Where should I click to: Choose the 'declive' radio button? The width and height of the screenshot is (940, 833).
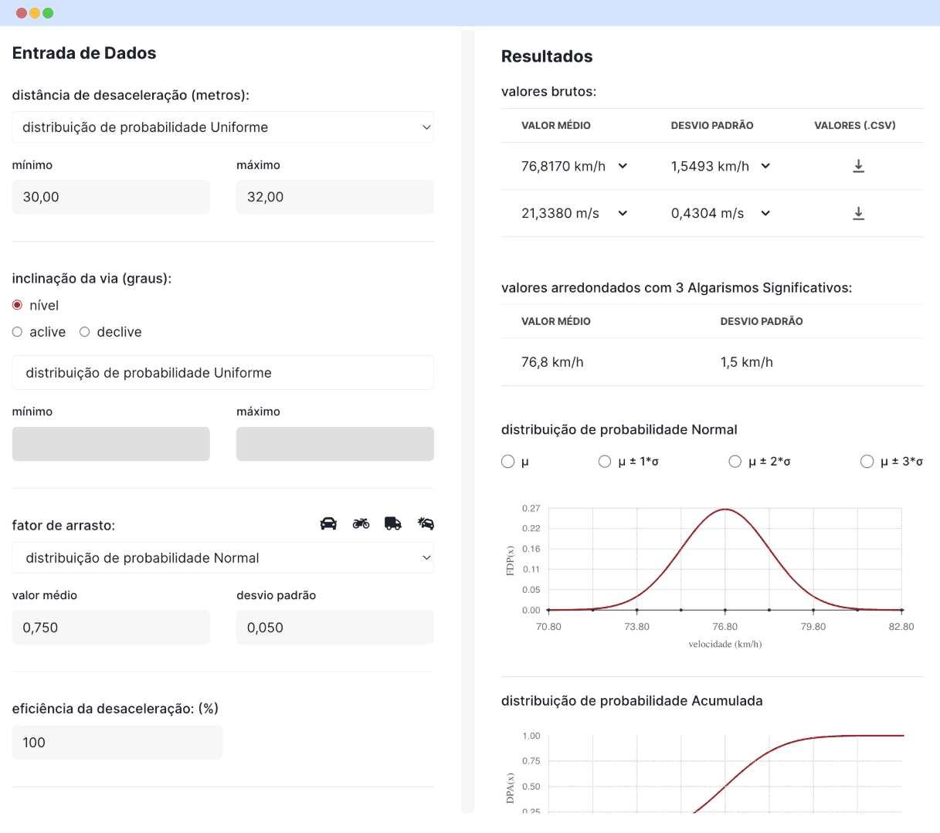coord(85,332)
